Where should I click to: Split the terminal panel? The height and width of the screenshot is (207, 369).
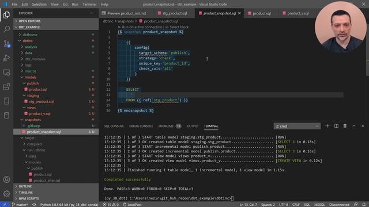336,126
